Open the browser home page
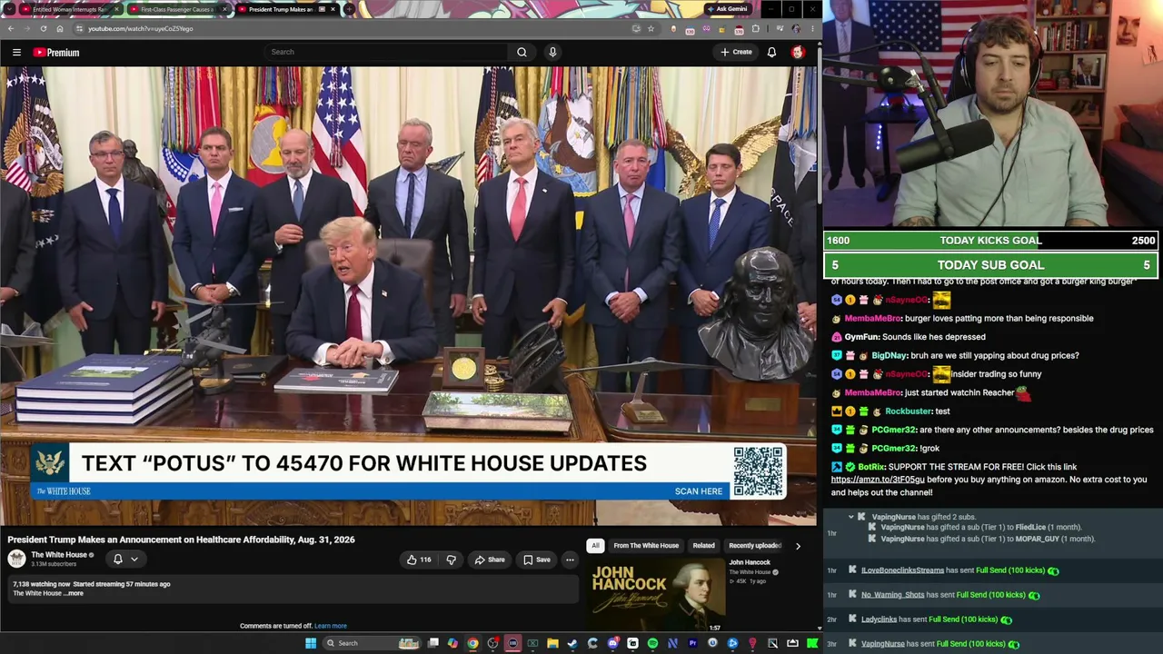The image size is (1163, 654). (x=60, y=28)
